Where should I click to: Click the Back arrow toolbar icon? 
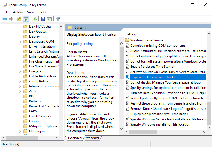coord(4,19)
